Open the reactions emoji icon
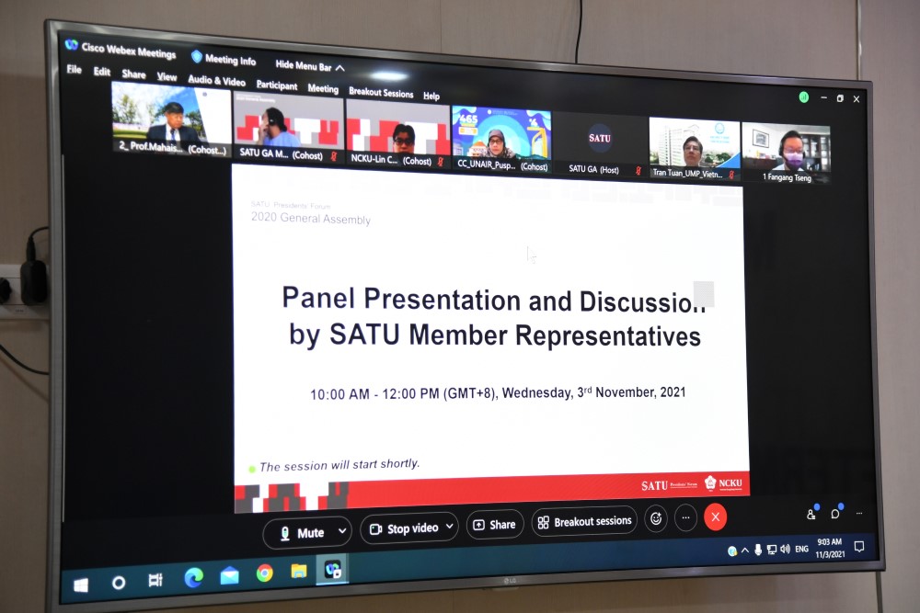Viewport: 920px width, 613px height. (x=656, y=518)
